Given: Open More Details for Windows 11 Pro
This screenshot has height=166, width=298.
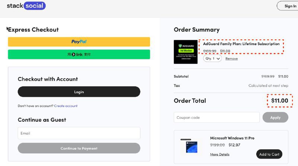Looking at the screenshot, I should [x=220, y=154].
